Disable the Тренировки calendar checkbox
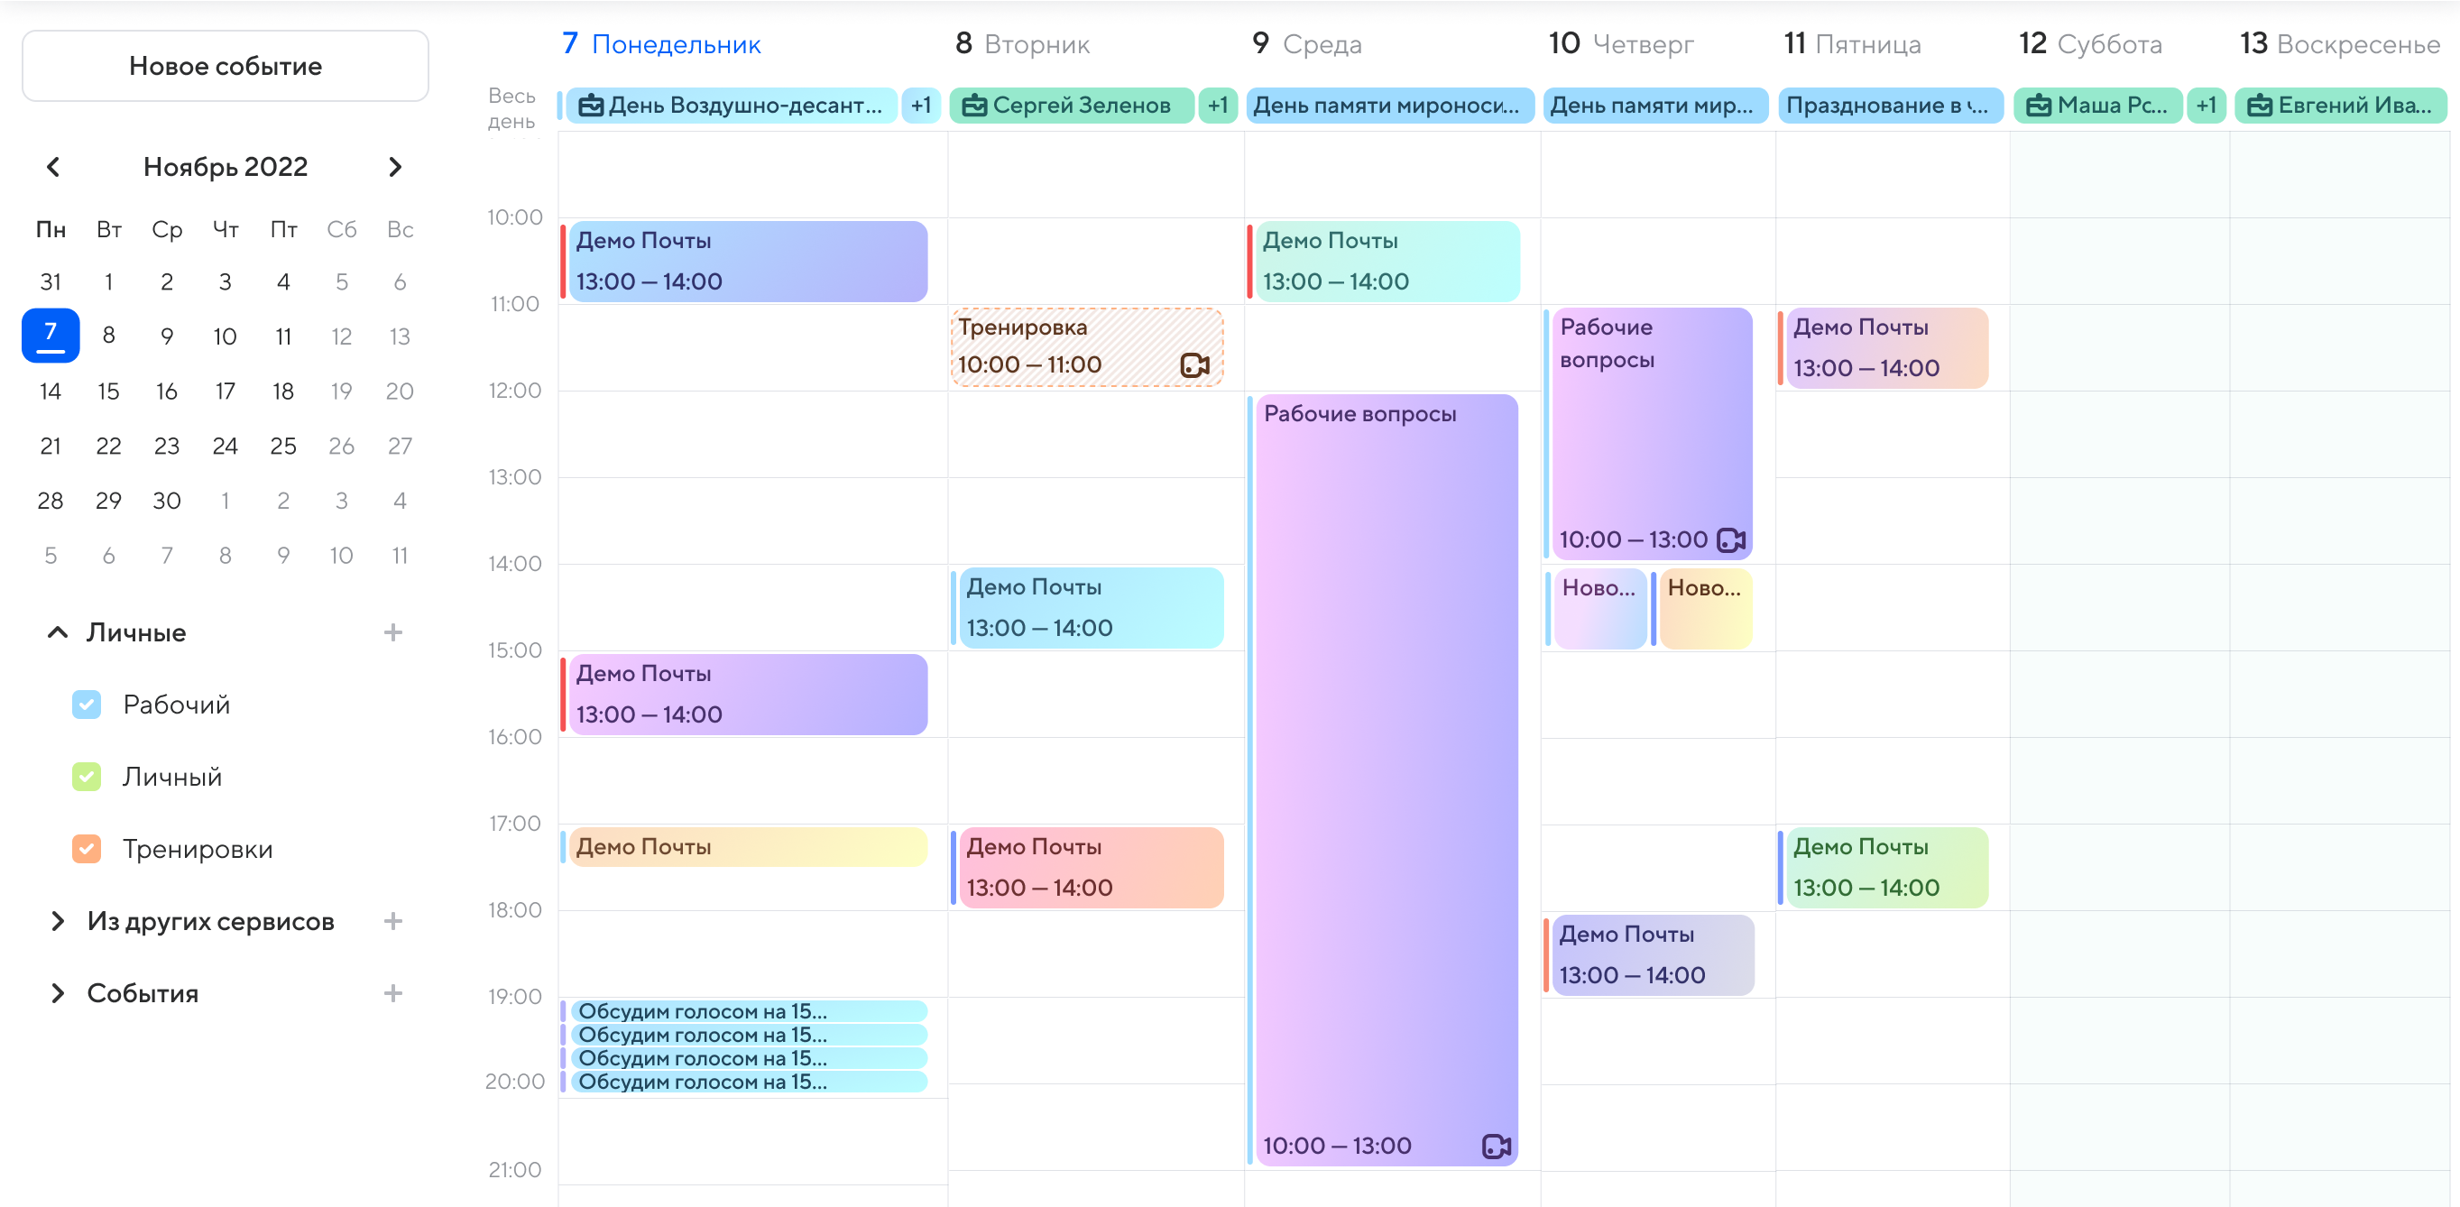This screenshot has width=2460, height=1207. [87, 849]
